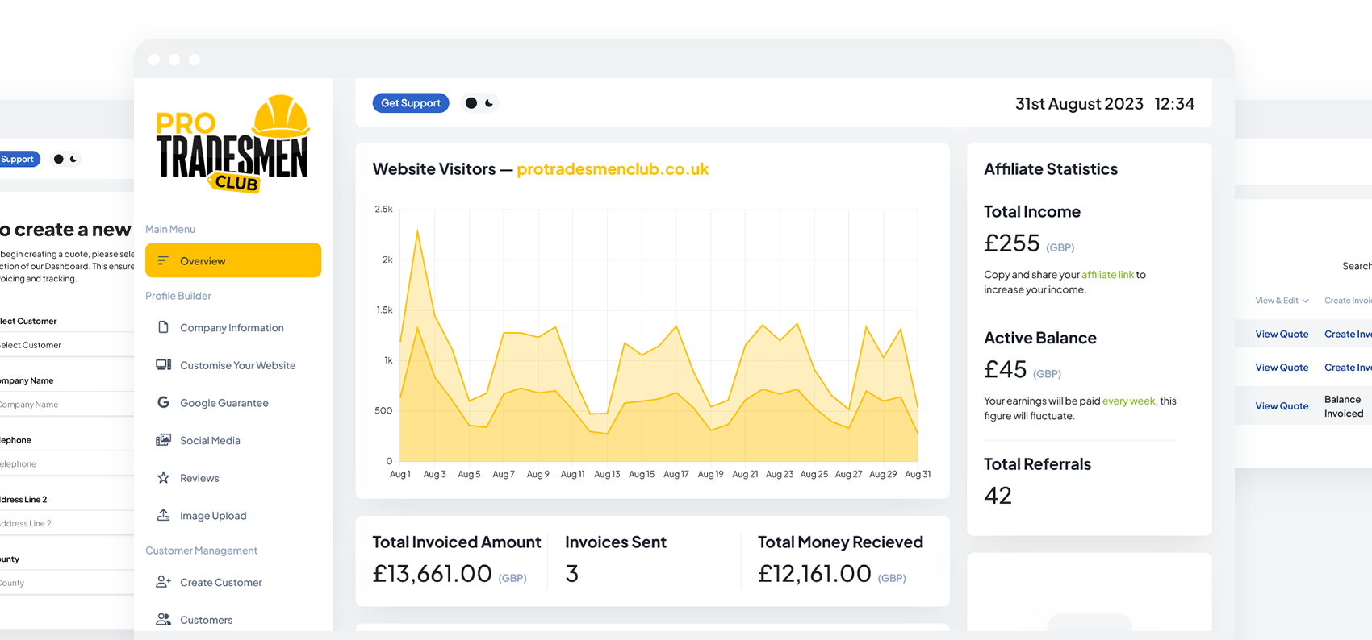The width and height of the screenshot is (1372, 640).
Task: Click £12,161.00 total money received
Action: point(814,573)
